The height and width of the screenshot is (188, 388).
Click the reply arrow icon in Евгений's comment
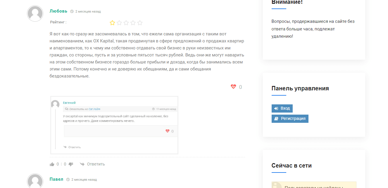click(x=64, y=147)
